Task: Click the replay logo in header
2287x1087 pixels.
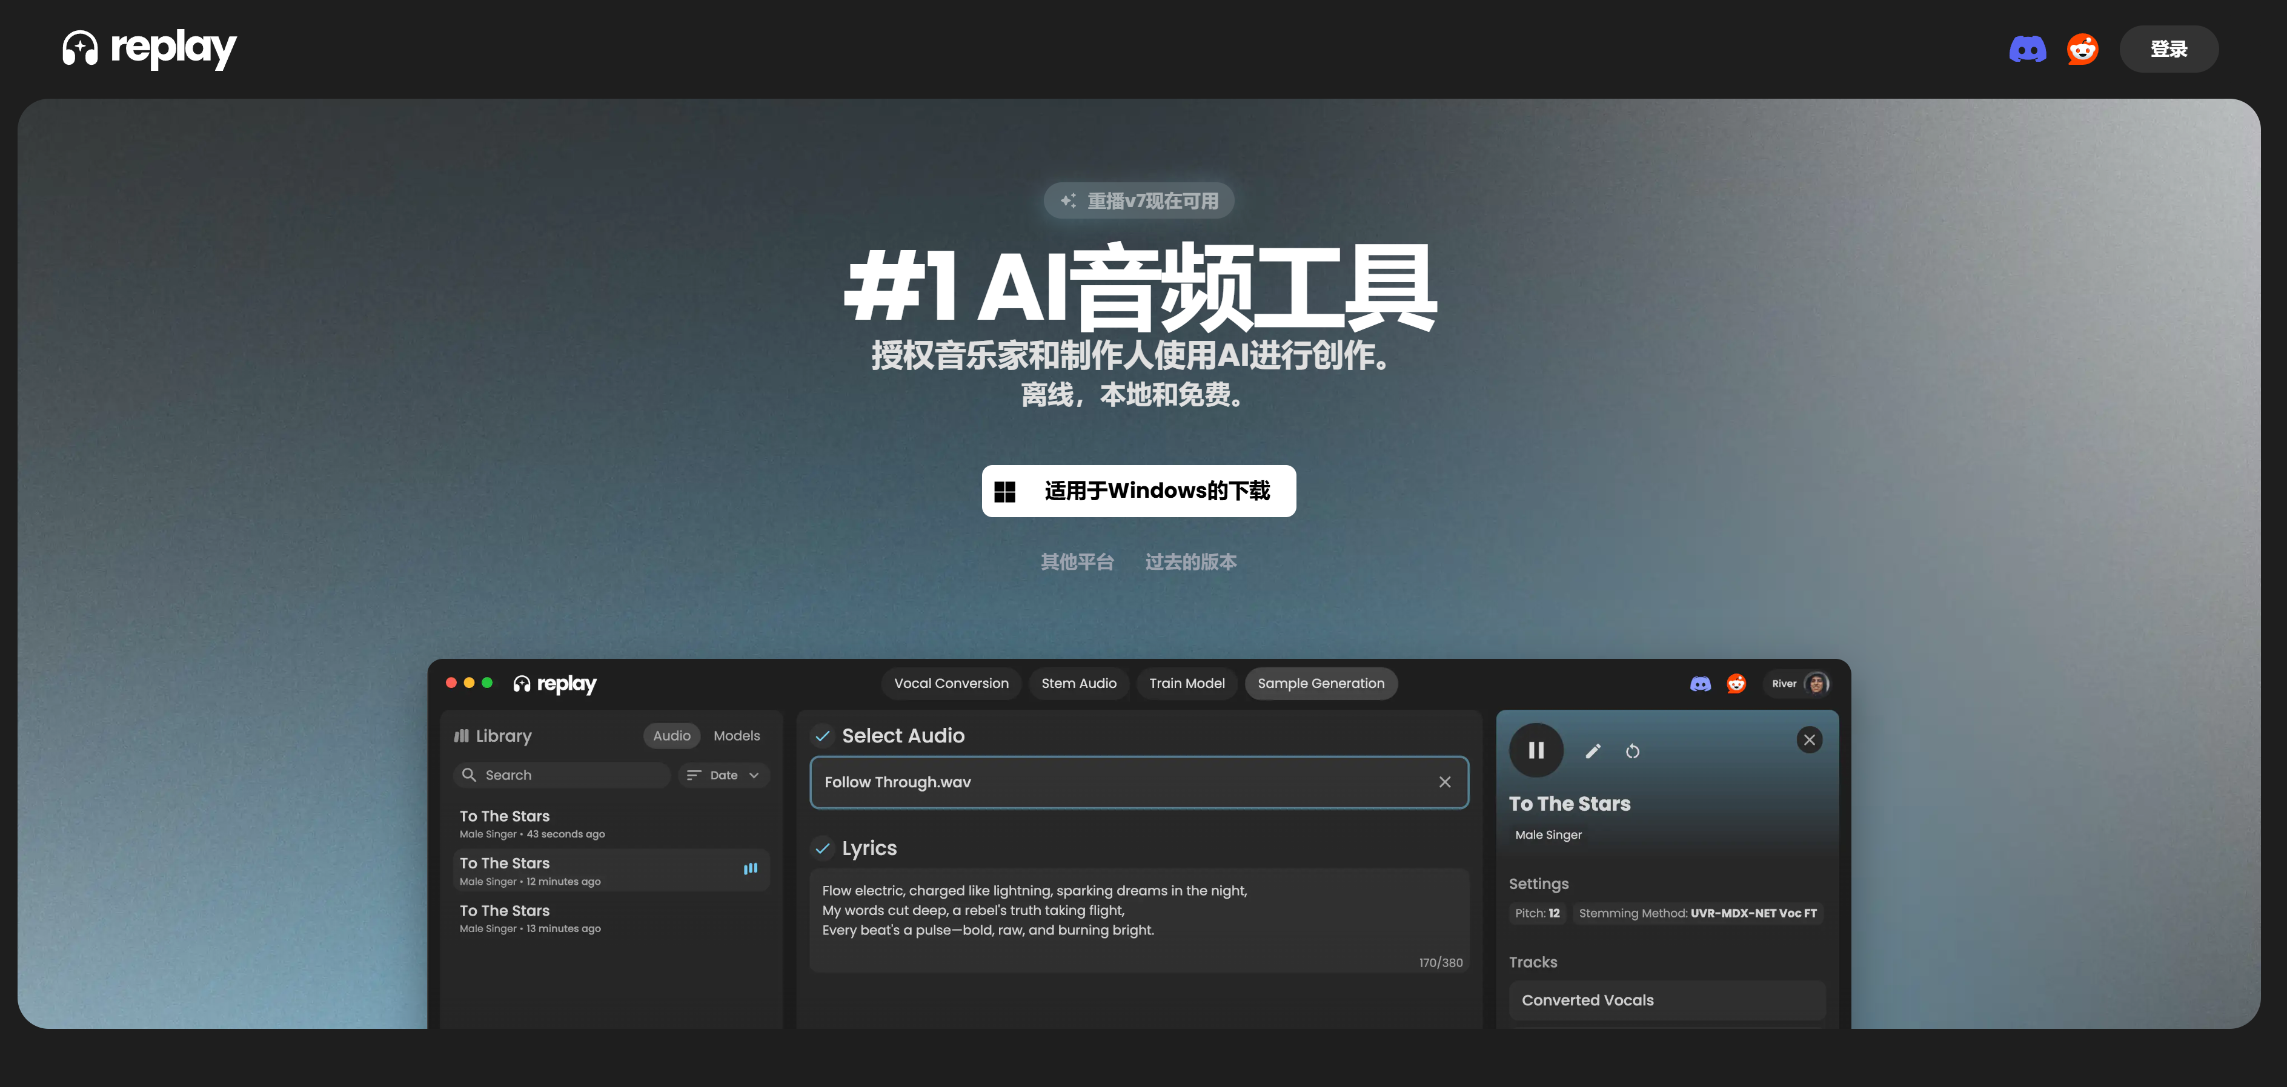Action: [x=149, y=49]
